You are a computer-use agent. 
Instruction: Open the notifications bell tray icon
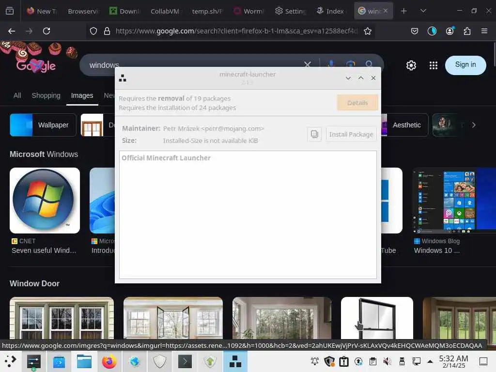[315, 361]
